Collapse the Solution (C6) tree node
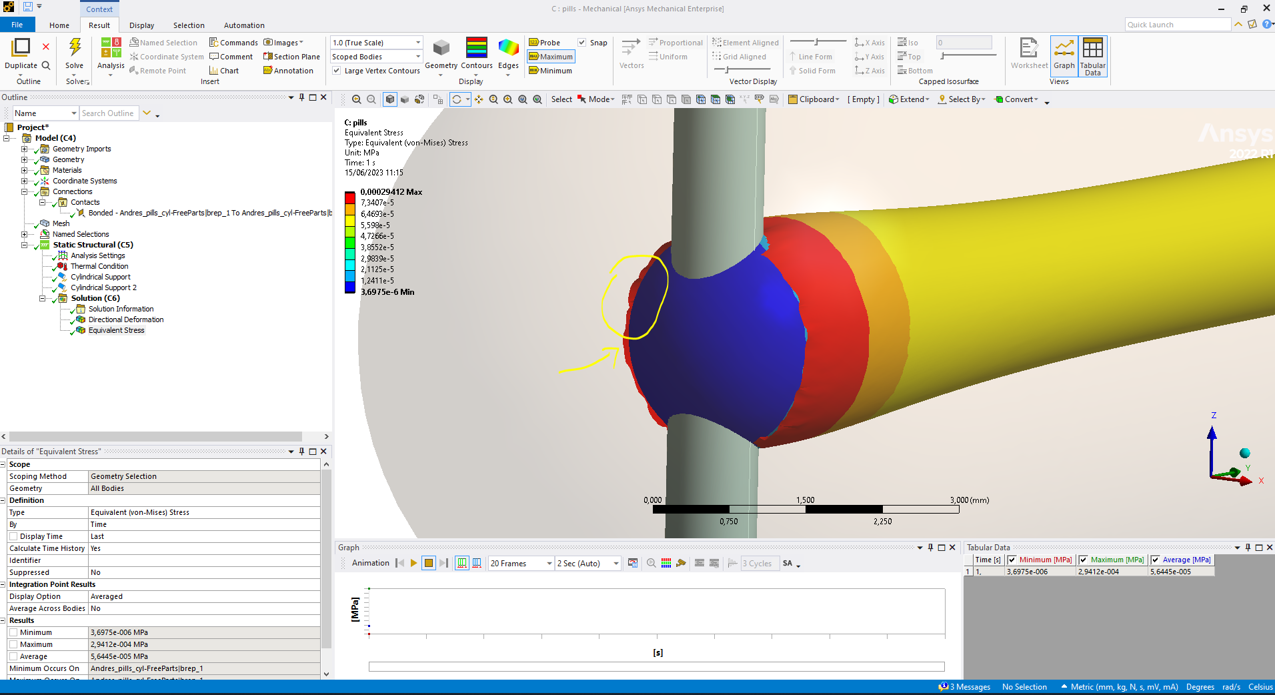Screen dimensions: 1275x695 [43, 298]
